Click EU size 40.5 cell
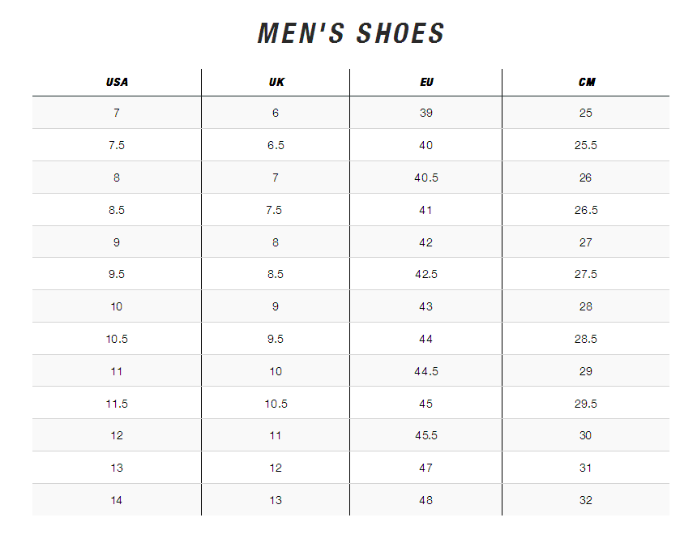The width and height of the screenshot is (697, 539). [x=426, y=178]
